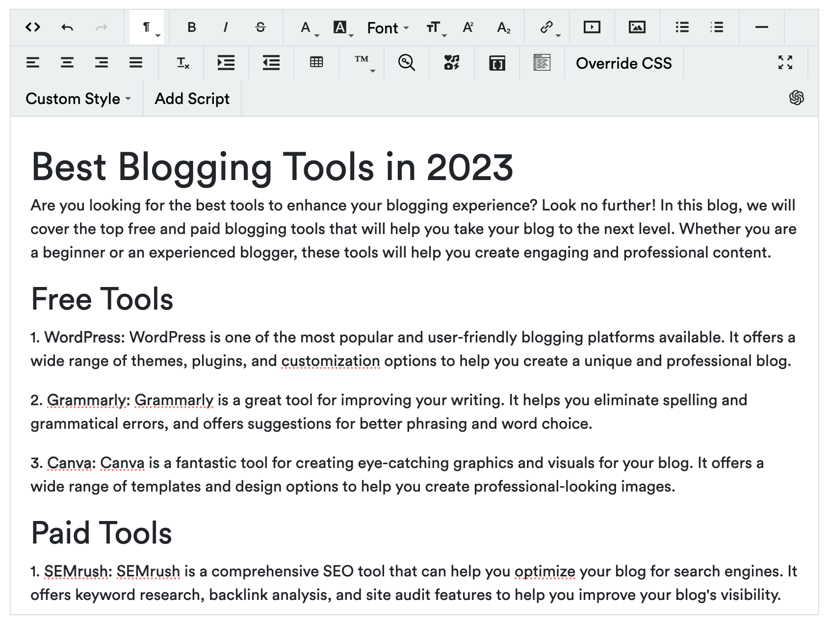Viewport: 829px width, 624px height.
Task: Align text to the left
Action: [x=33, y=63]
